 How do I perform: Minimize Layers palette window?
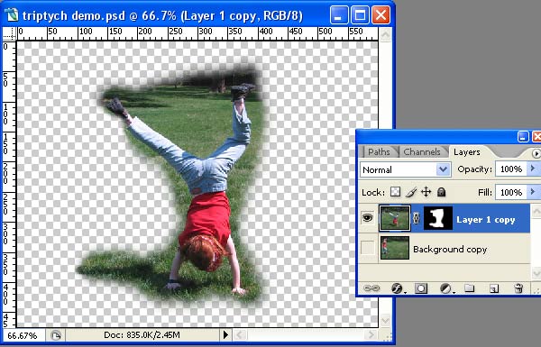point(523,137)
